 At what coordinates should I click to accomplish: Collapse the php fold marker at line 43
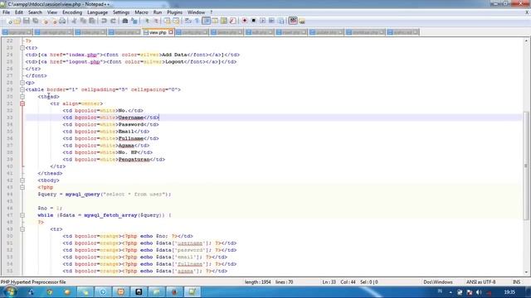pos(22,187)
